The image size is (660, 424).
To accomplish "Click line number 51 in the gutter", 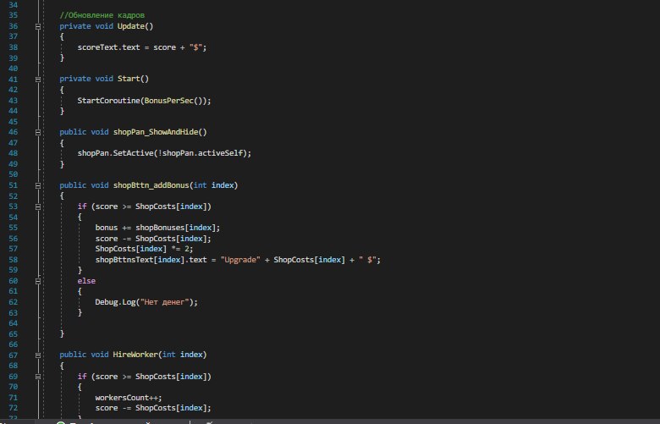I will 13,185.
